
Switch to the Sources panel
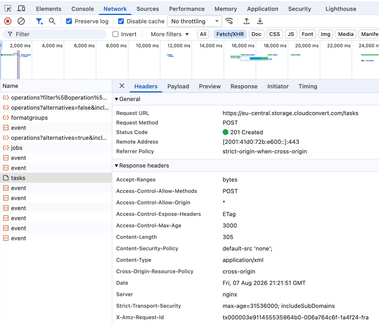(x=148, y=9)
